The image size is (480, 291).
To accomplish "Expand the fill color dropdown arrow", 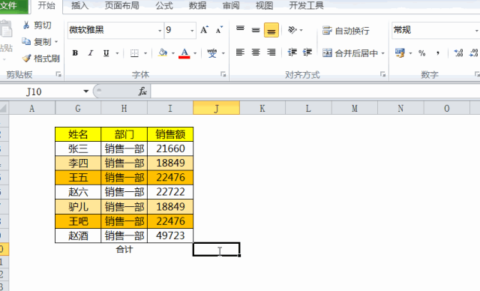I will [173, 53].
